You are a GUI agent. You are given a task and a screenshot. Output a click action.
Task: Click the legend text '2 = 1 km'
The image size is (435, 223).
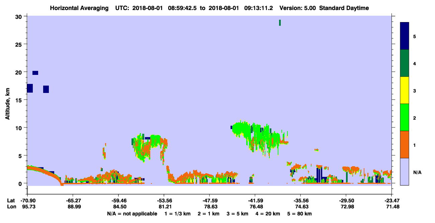point(209,214)
